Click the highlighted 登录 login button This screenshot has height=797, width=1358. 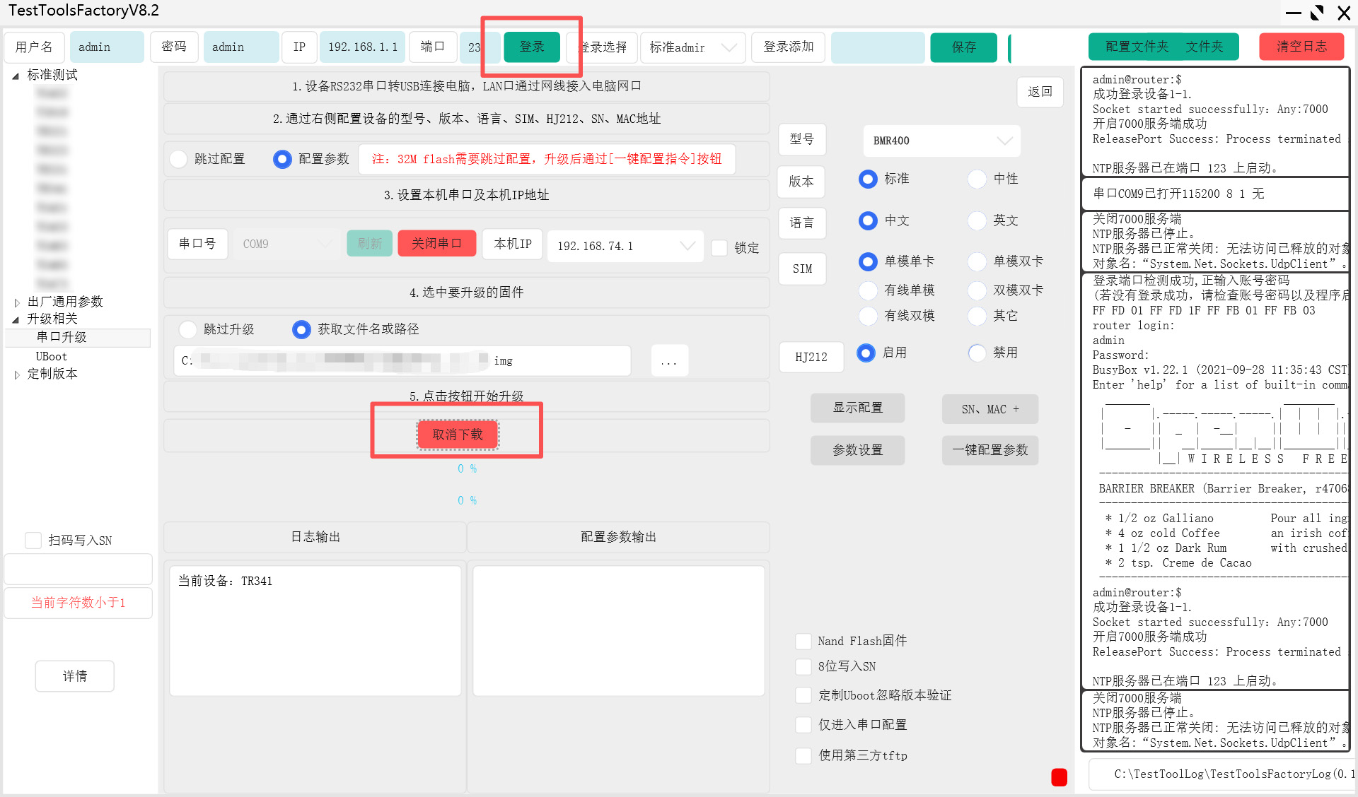(x=532, y=47)
